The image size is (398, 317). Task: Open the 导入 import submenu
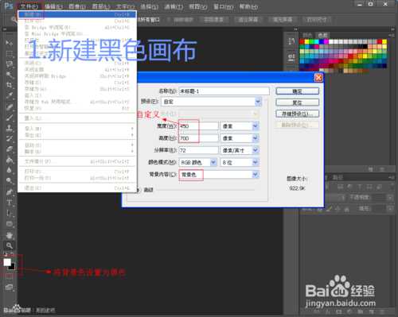77,129
